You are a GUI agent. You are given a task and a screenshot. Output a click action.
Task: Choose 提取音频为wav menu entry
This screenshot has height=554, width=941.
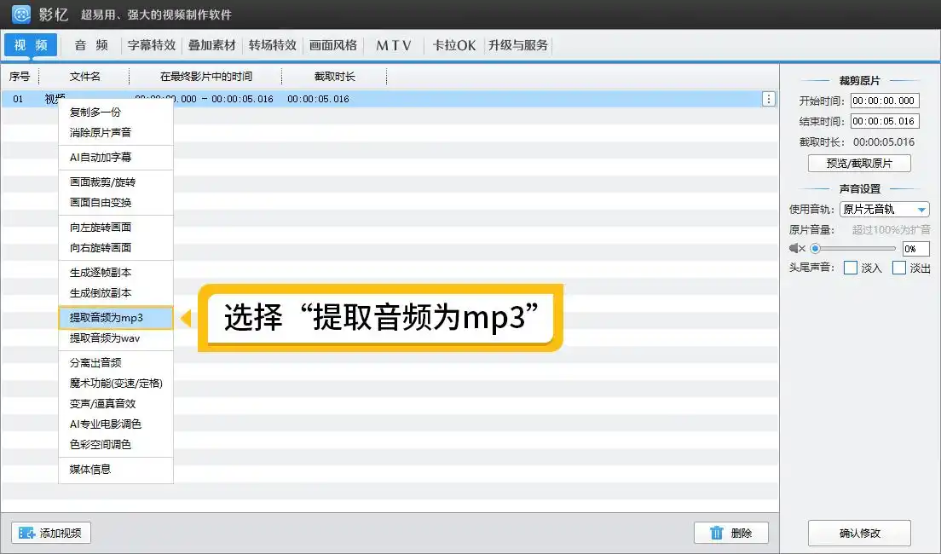click(x=116, y=338)
